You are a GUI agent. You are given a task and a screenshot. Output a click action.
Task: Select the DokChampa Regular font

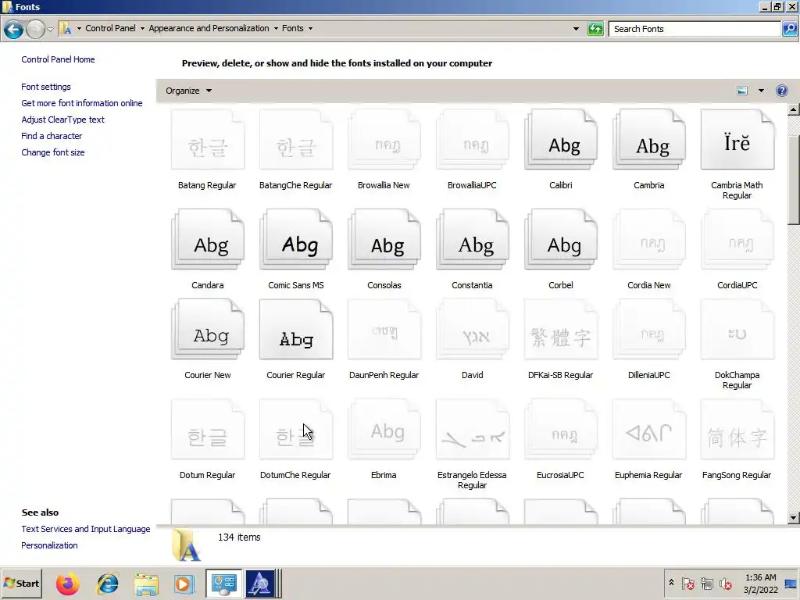click(737, 330)
